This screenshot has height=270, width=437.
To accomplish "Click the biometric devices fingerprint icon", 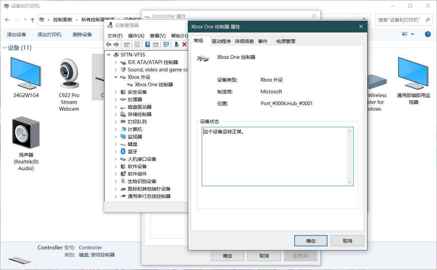I will (123, 181).
